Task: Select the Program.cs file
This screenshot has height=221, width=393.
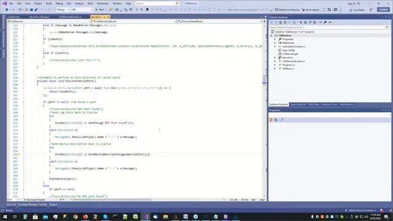Action: pyautogui.click(x=289, y=65)
